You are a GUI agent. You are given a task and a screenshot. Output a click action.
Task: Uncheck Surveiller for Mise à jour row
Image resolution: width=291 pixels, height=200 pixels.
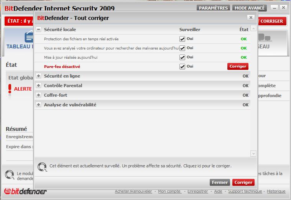click(x=182, y=57)
